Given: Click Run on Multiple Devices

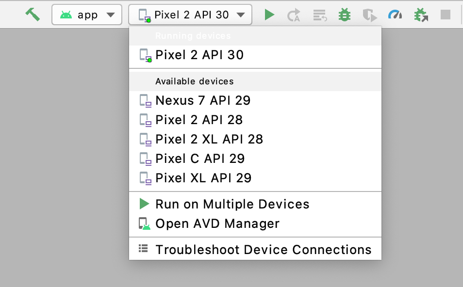Looking at the screenshot, I should 255,204.
